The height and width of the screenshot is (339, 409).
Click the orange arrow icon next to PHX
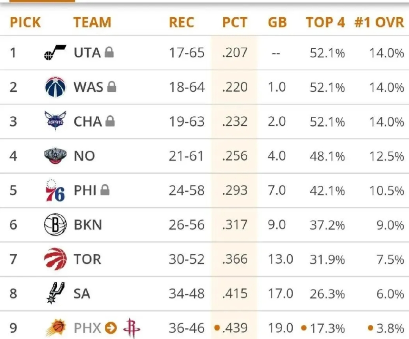pyautogui.click(x=111, y=328)
